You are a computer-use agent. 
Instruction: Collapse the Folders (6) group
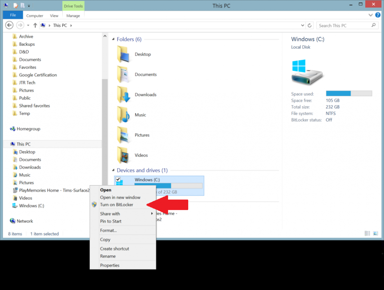point(113,39)
